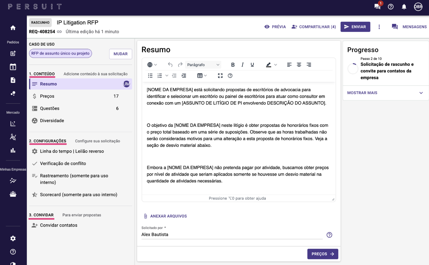429x265 pixels.
Task: Open the Resumo section
Action: pyautogui.click(x=81, y=84)
